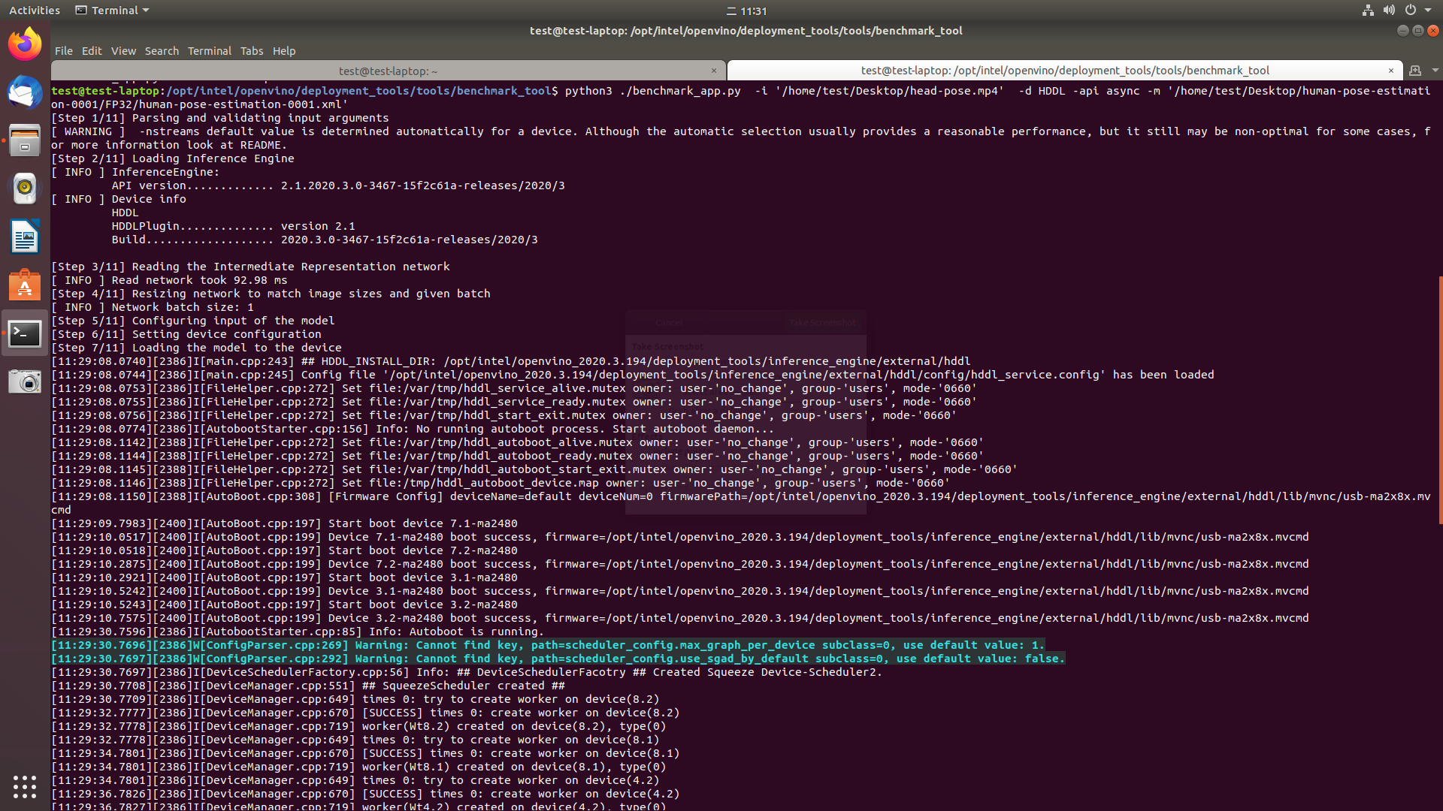Screen dimensions: 1443x811
Task: Maximize the terminal window
Action: pyautogui.click(x=1418, y=31)
